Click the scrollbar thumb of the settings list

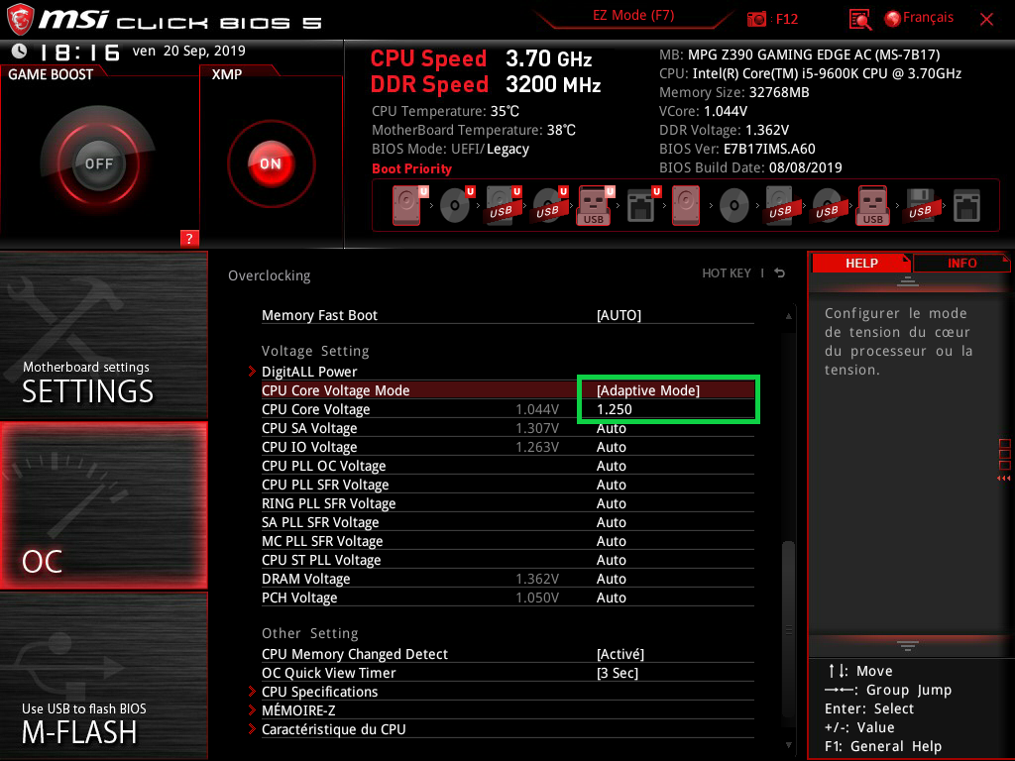click(788, 627)
